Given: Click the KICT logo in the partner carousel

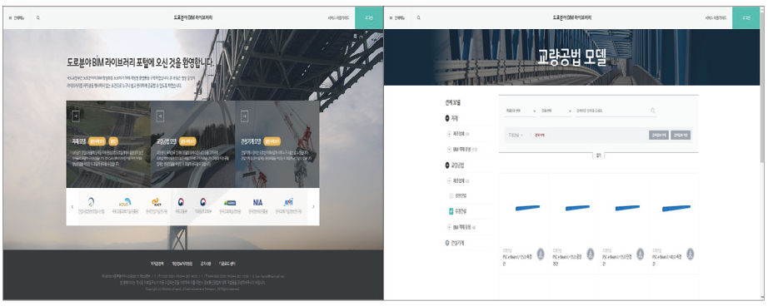Looking at the screenshot, I should (x=157, y=202).
